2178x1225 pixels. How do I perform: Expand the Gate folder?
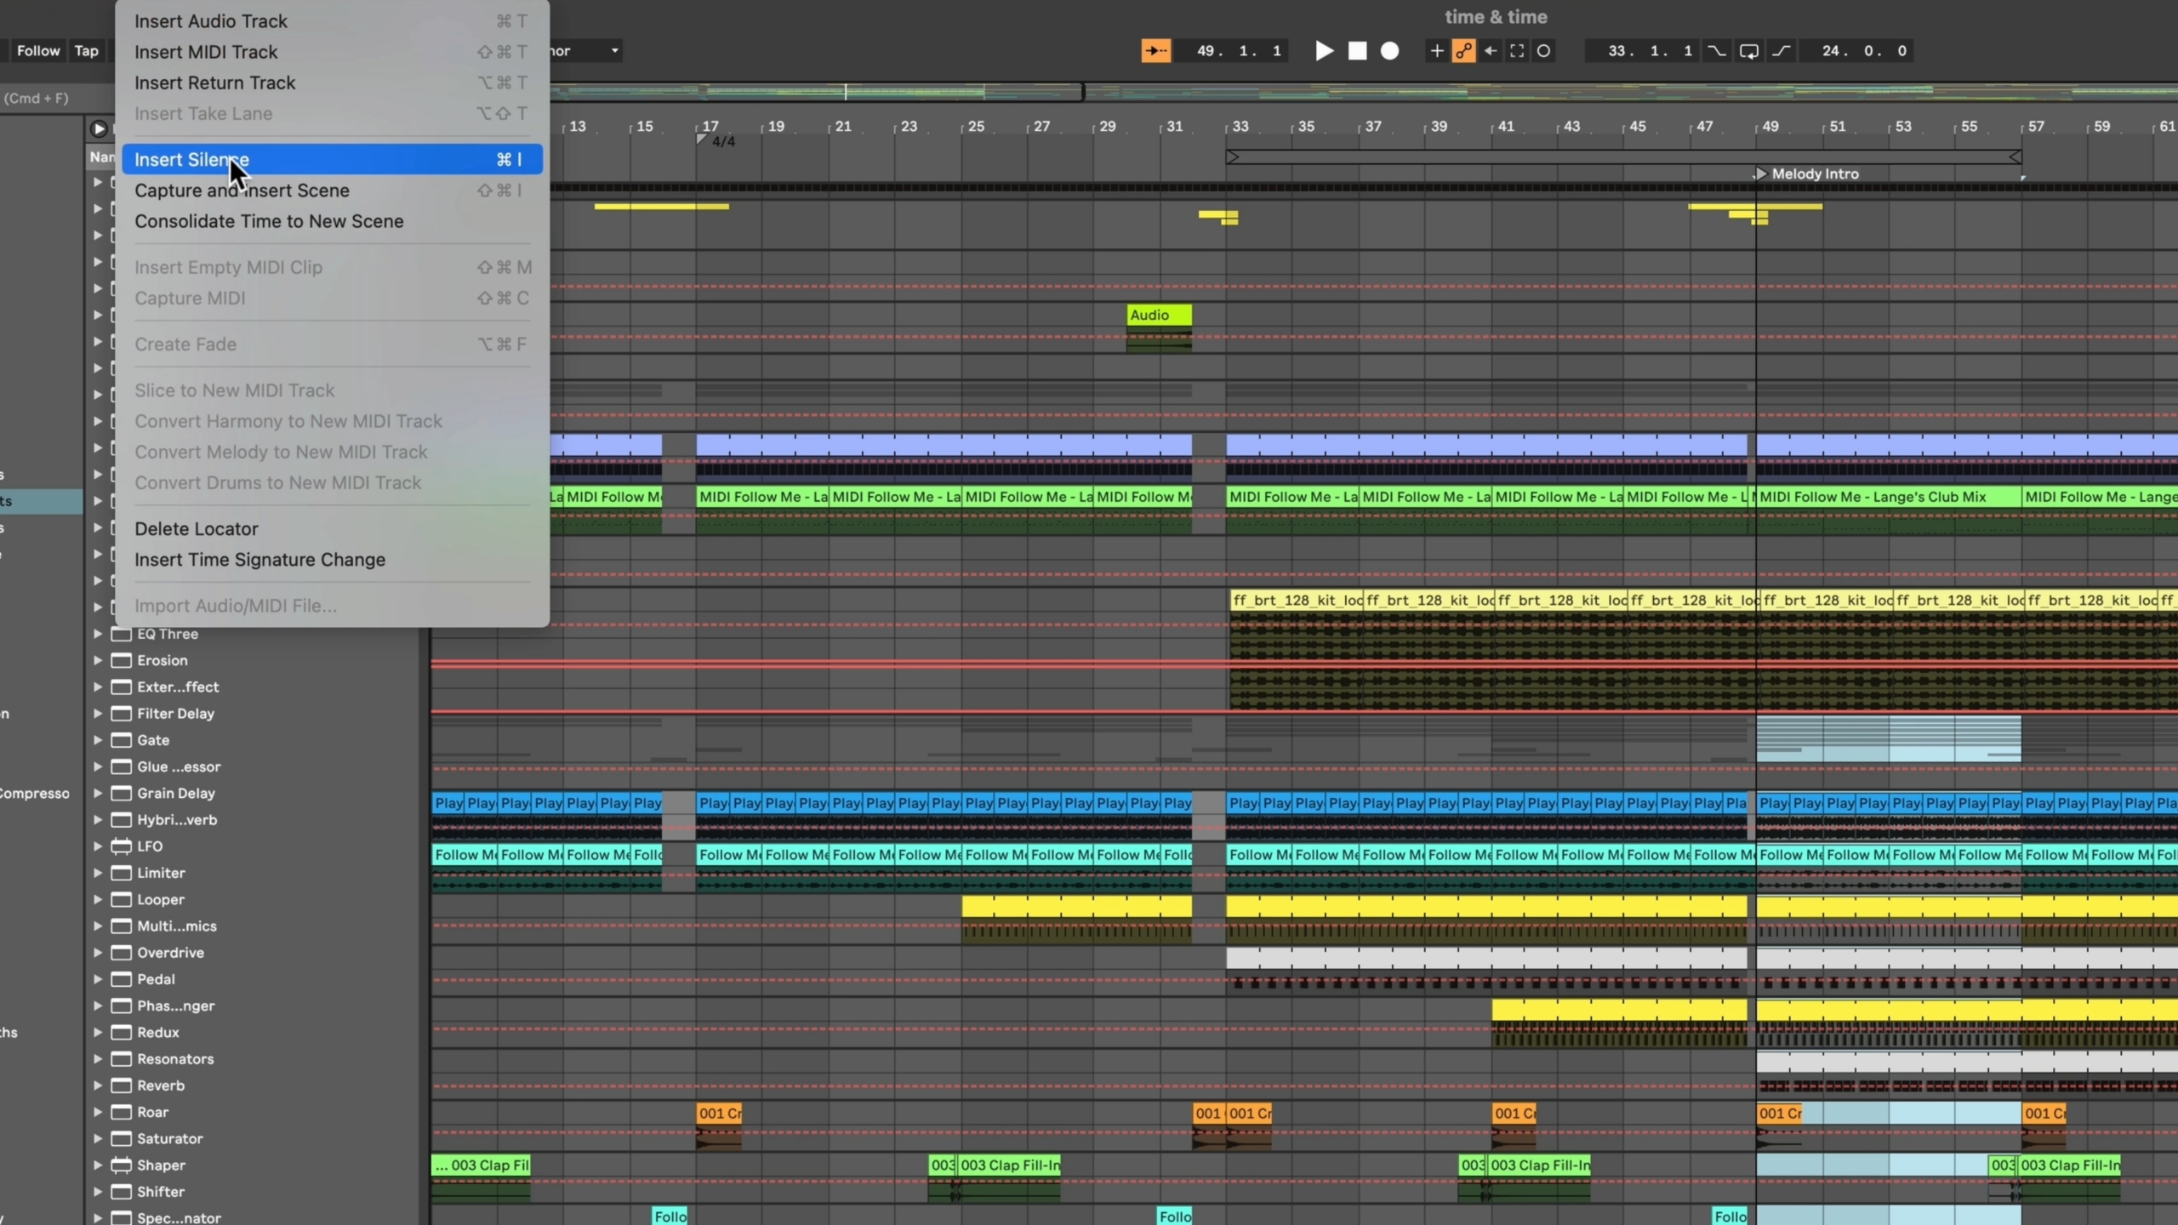tap(98, 740)
